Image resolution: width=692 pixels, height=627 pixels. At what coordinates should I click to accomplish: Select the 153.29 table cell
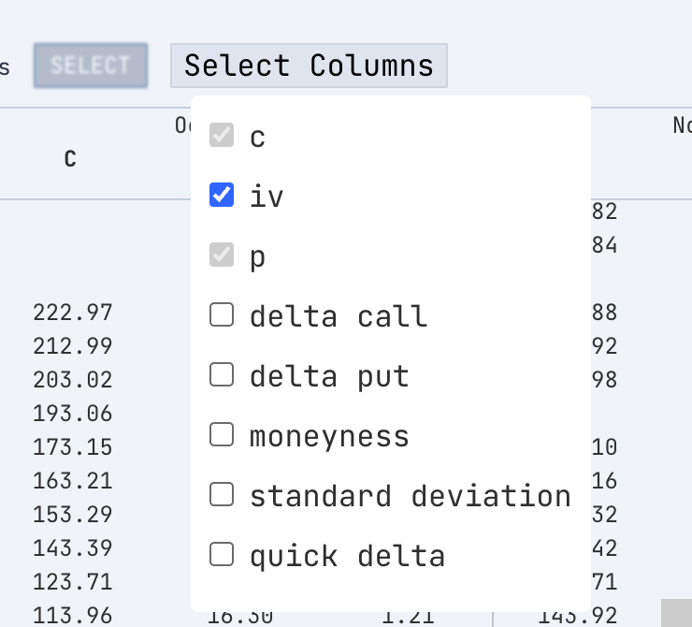tap(72, 515)
